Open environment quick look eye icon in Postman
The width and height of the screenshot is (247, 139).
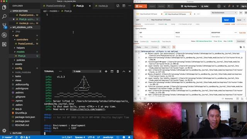coord(241,13)
